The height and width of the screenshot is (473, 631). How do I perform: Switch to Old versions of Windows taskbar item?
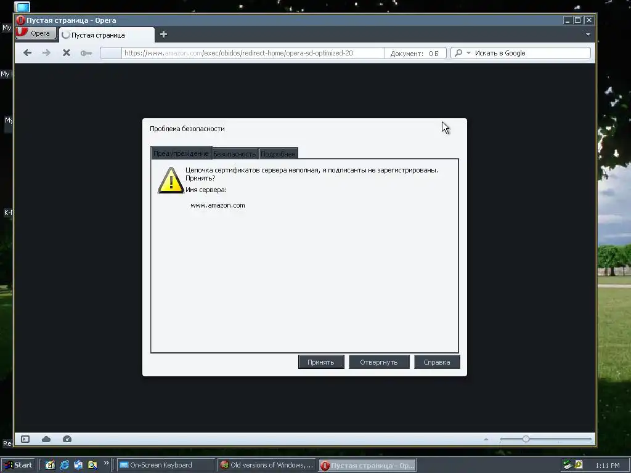[x=267, y=465]
